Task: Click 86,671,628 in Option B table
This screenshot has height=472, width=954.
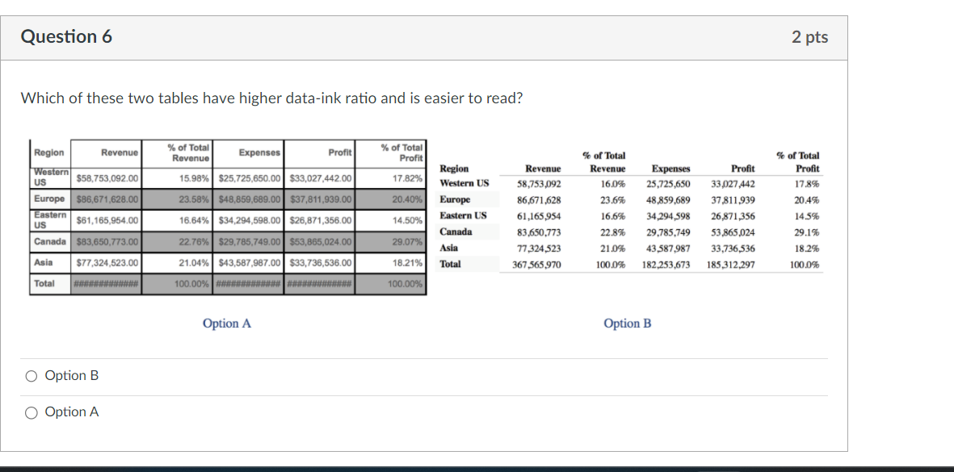Action: tap(539, 200)
